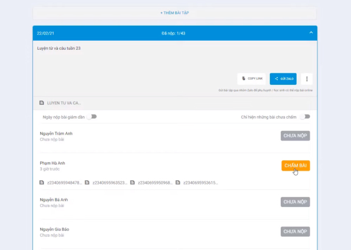Open the LUYEN TU VA CA... attachment
The height and width of the screenshot is (250, 351).
[64, 103]
